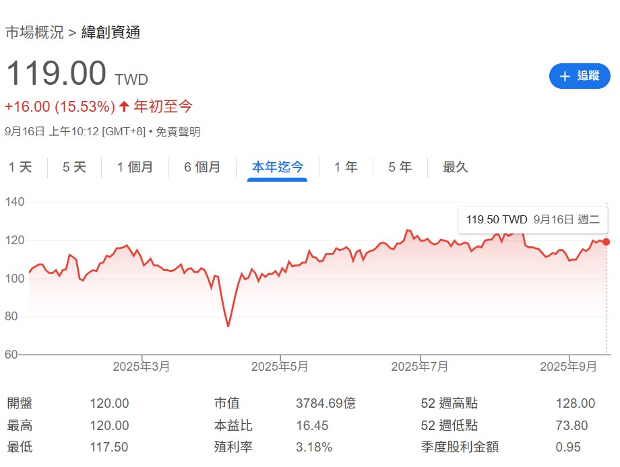Open the 1年 chart view
This screenshot has width=620, height=467.
pos(345,167)
